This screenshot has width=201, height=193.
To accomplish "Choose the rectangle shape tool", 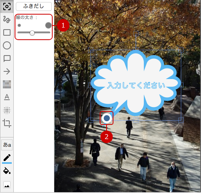I will 7,32.
